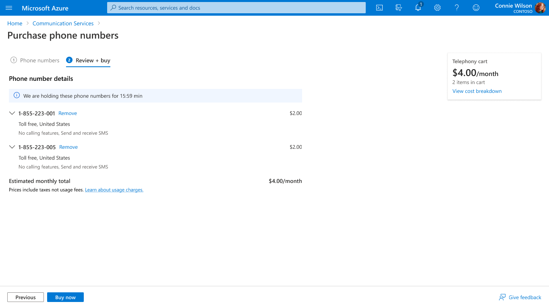
Task: Remove phone number 1-855-223-001
Action: pyautogui.click(x=68, y=113)
